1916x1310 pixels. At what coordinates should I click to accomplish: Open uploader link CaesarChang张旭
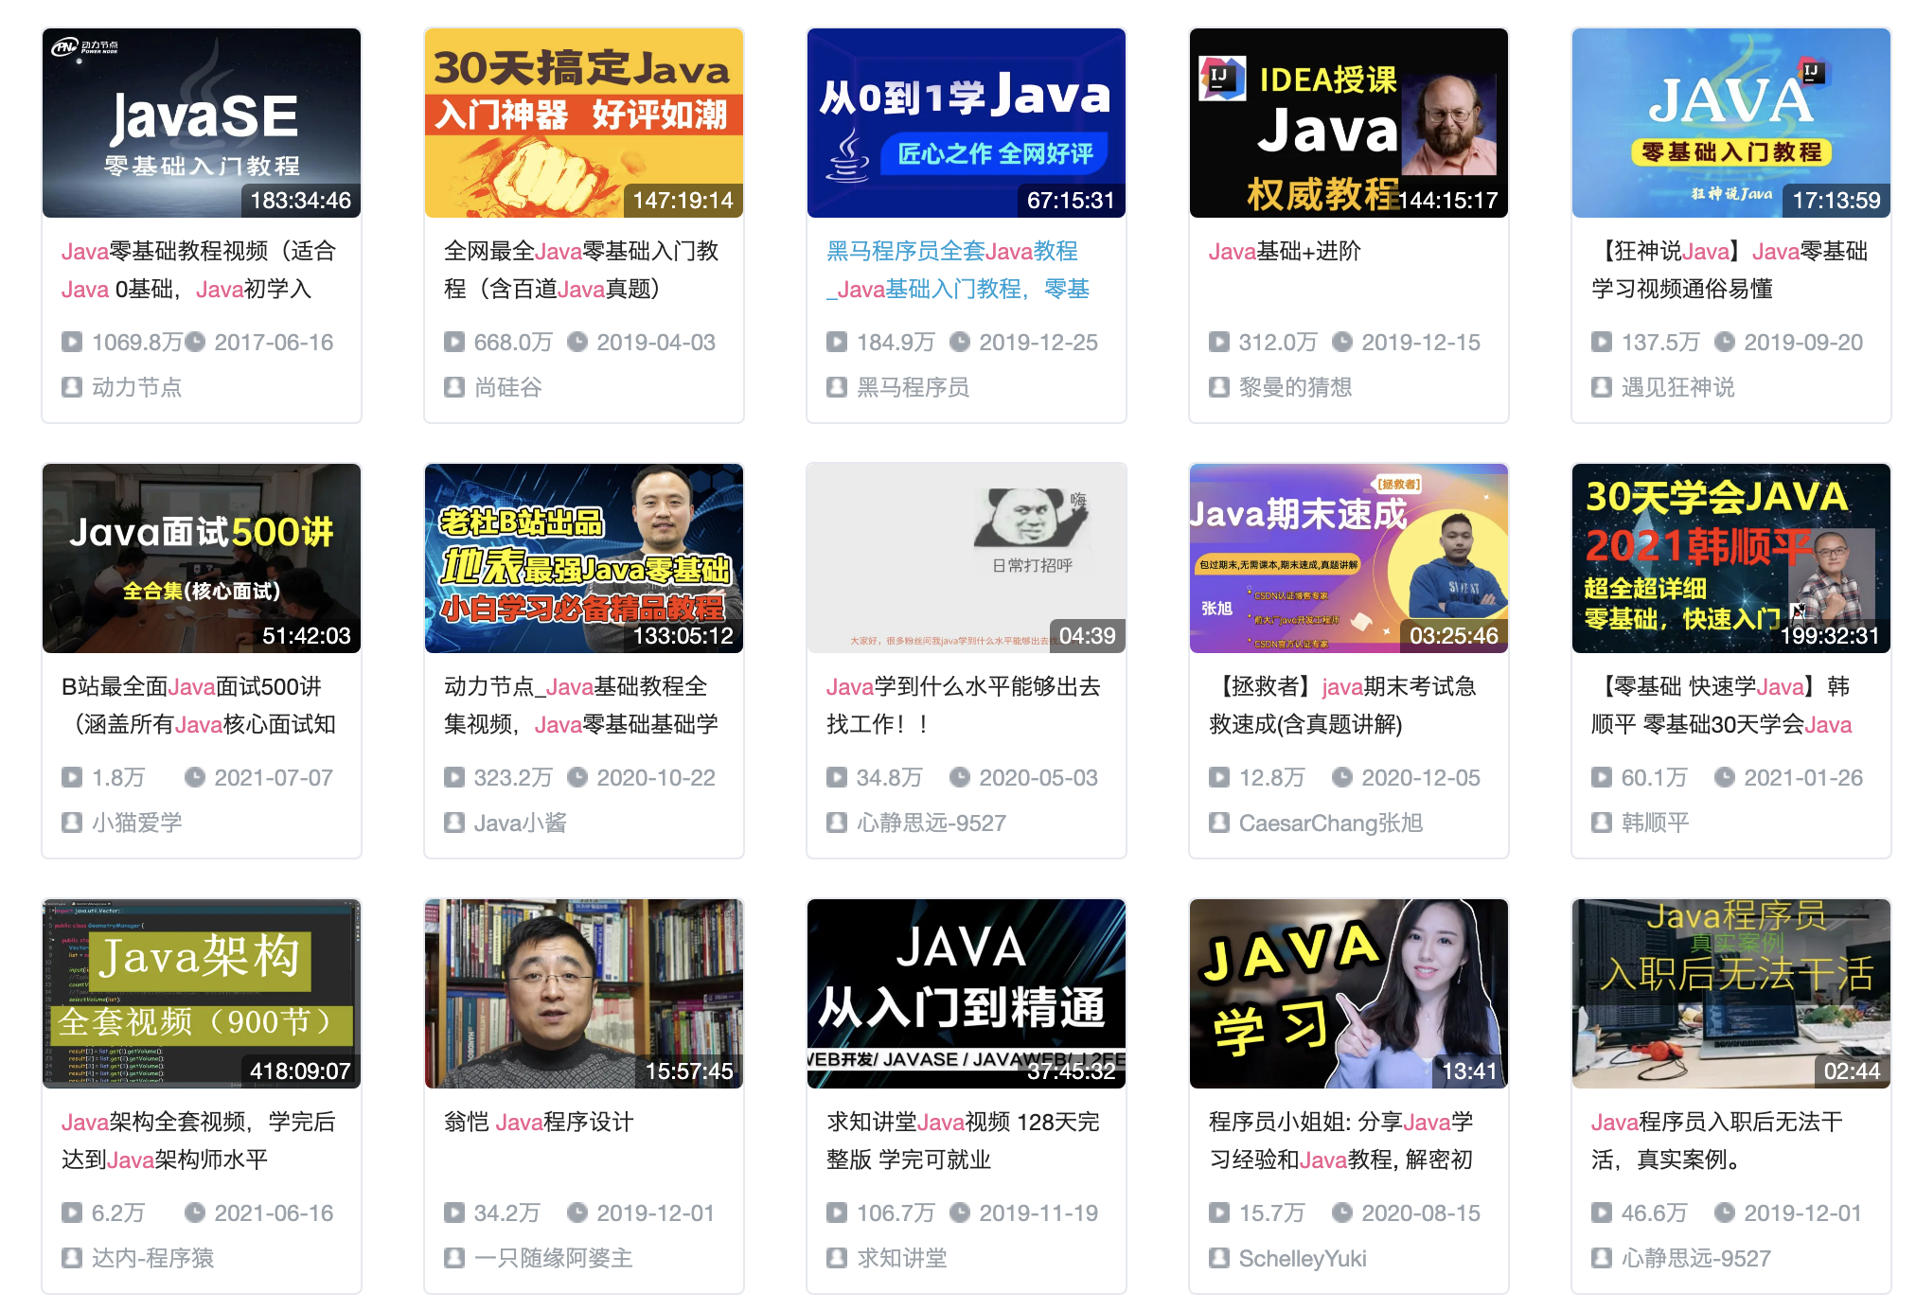pos(1331,823)
